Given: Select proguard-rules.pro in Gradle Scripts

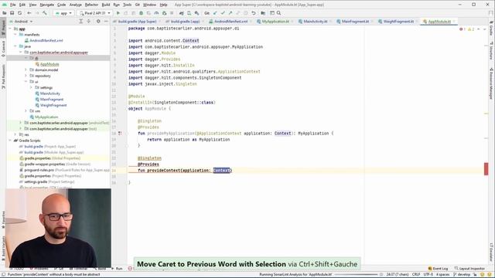Looking at the screenshot, I should point(39,170).
